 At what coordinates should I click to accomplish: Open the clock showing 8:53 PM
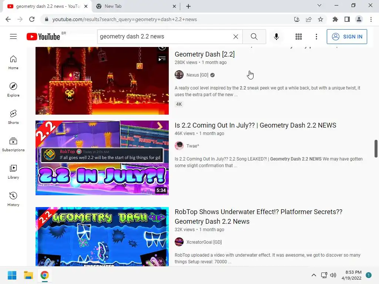click(352, 275)
